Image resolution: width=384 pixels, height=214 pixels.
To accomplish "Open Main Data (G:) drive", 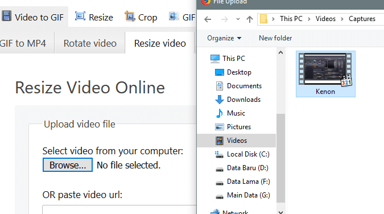I will [249, 195].
